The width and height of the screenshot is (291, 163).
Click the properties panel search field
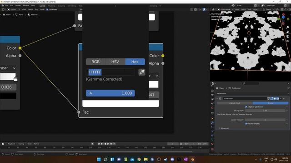point(251,83)
